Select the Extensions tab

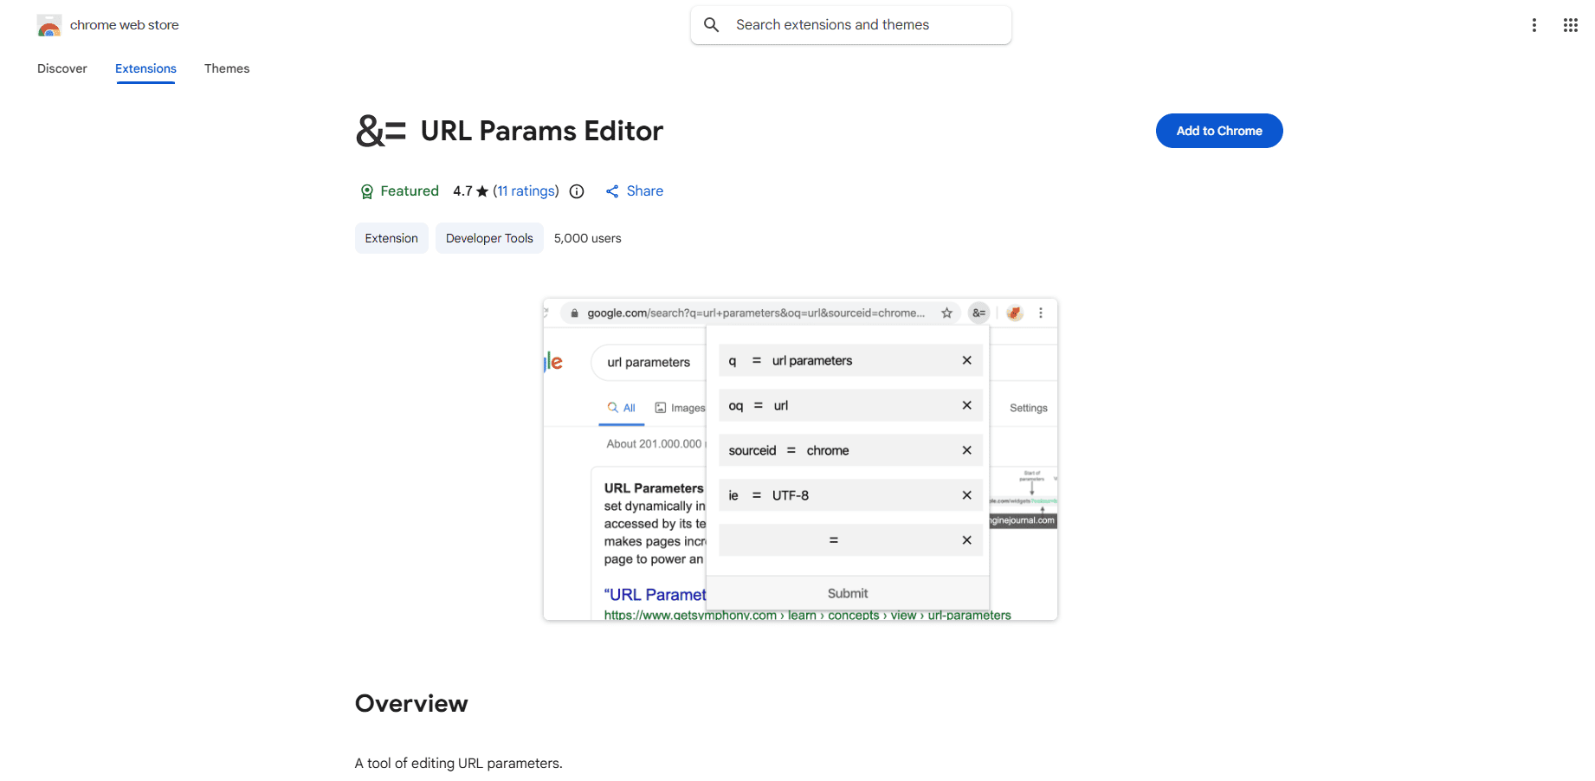145,68
